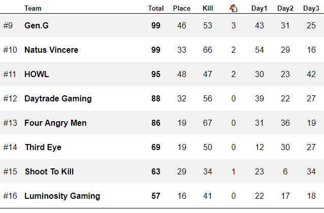Image resolution: width=324 pixels, height=213 pixels.
Task: Open the Daytrade Gaming team entry
Action: (58, 98)
